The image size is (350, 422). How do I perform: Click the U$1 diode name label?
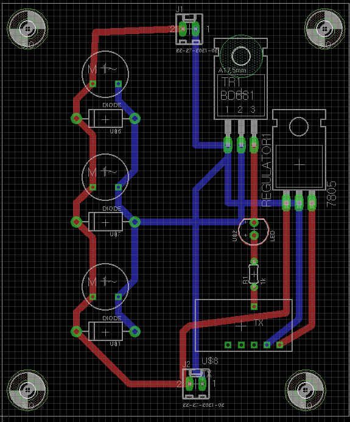click(x=115, y=343)
